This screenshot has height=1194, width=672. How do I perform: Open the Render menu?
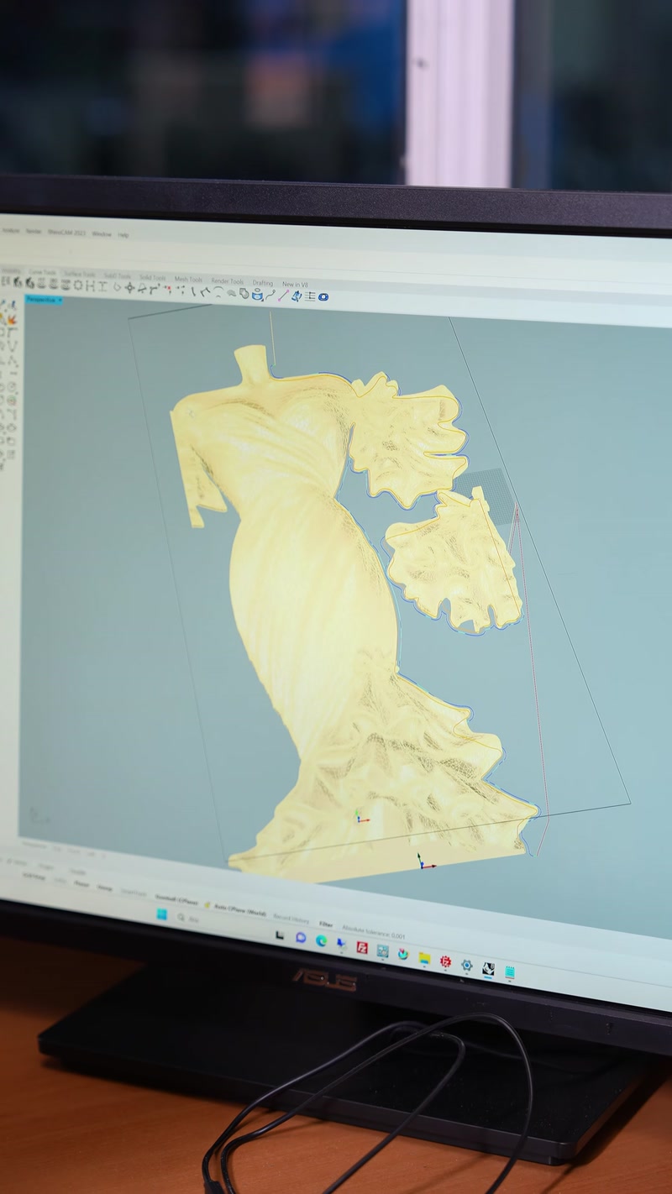[x=34, y=232]
